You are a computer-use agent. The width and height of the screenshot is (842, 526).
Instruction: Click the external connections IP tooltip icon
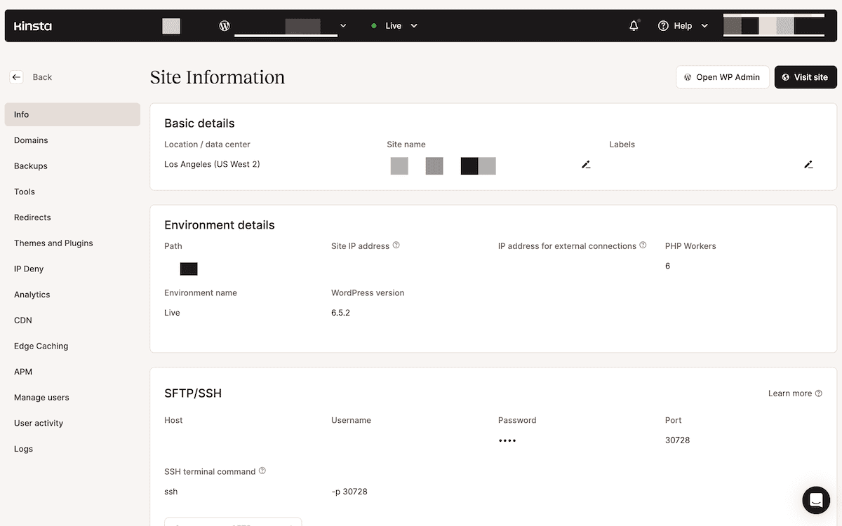643,245
